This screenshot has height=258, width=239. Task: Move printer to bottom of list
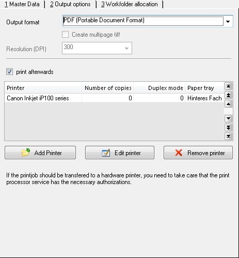(x=228, y=136)
